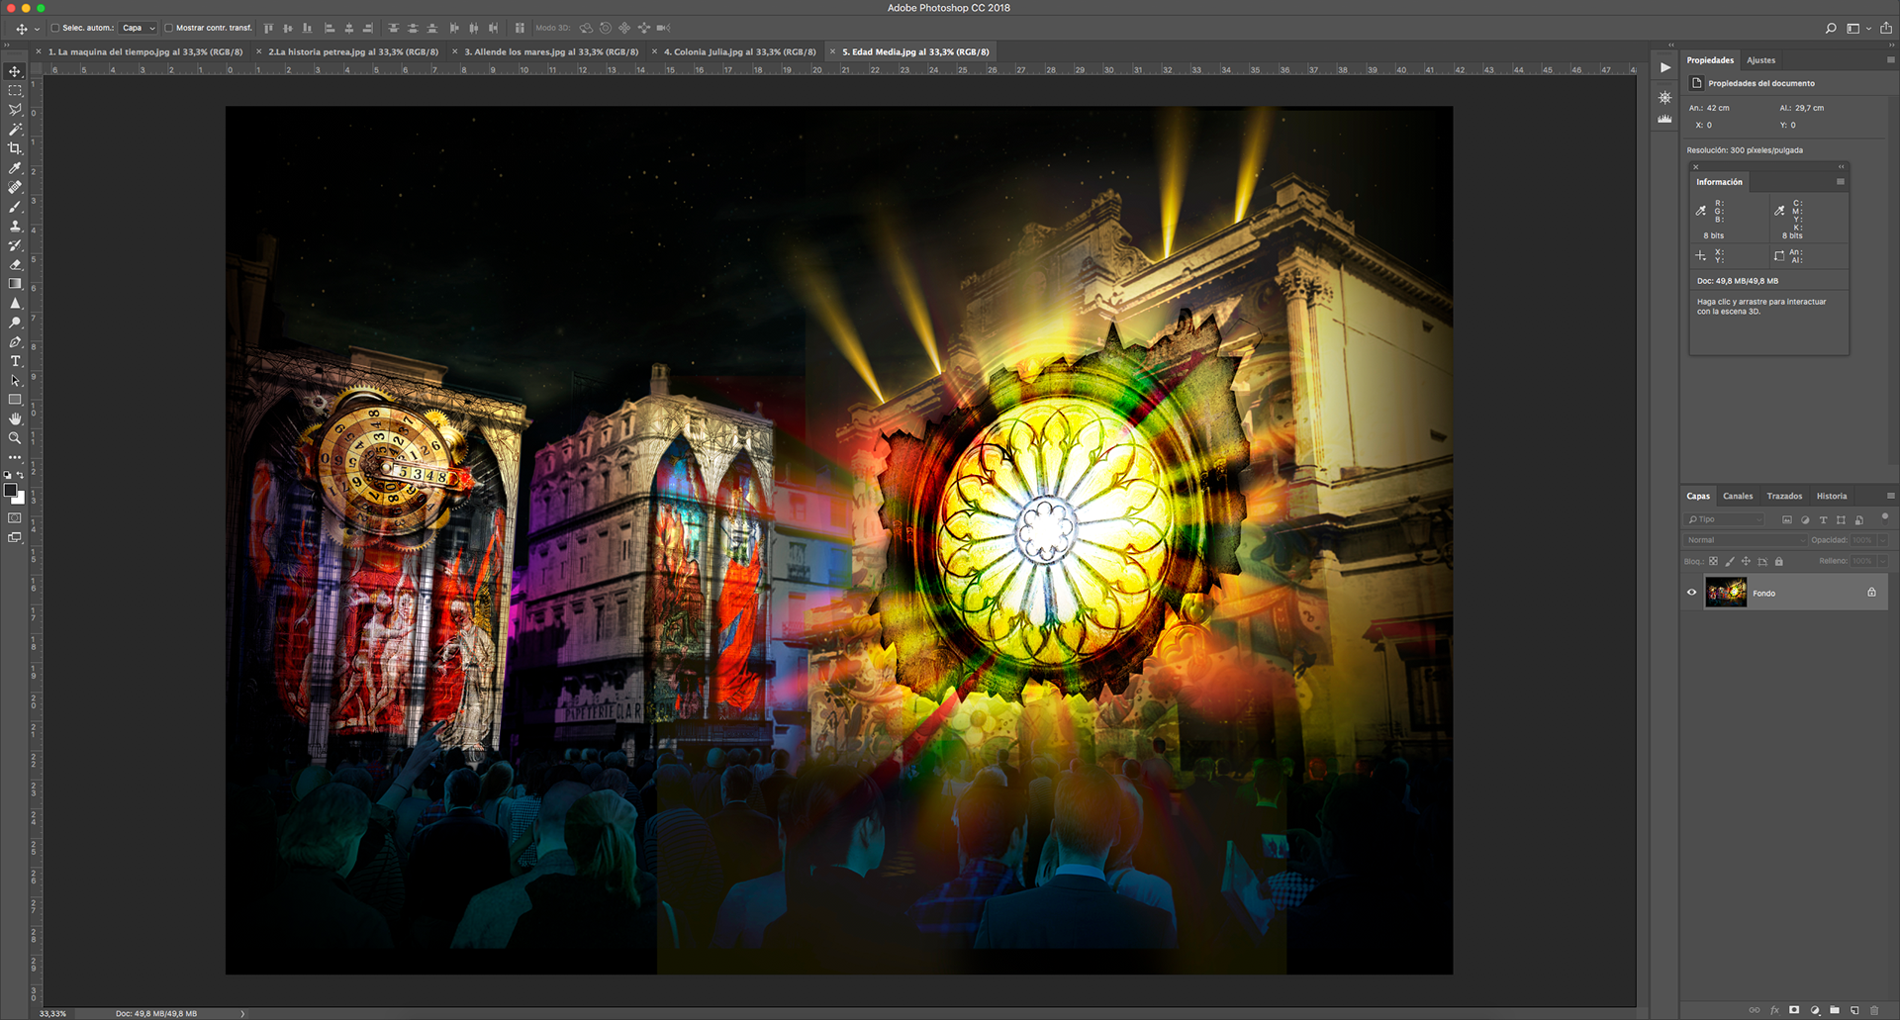Select the Pen tool

(x=15, y=342)
